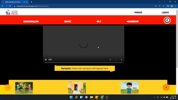Click the Synopsis banner text
Viewport: 178px width, 100px height.
(85, 68)
